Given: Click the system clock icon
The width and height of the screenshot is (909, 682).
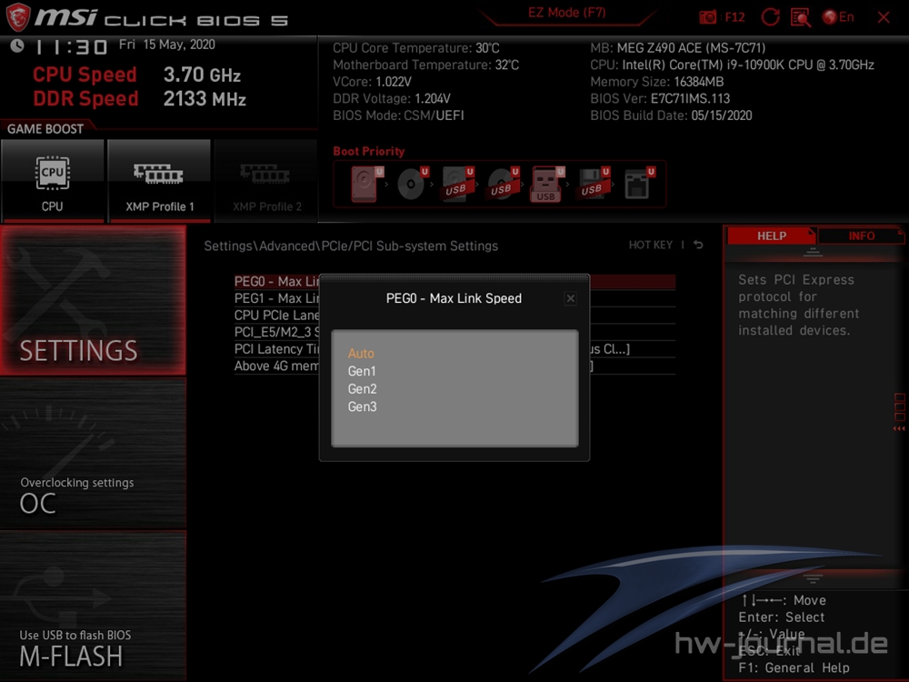Looking at the screenshot, I should click(x=17, y=45).
